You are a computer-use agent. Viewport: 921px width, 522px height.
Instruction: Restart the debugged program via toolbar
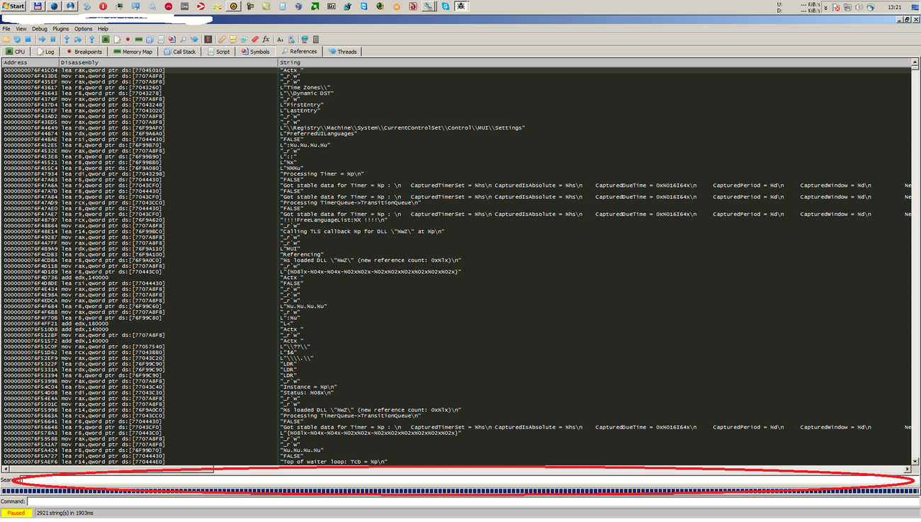(18, 40)
